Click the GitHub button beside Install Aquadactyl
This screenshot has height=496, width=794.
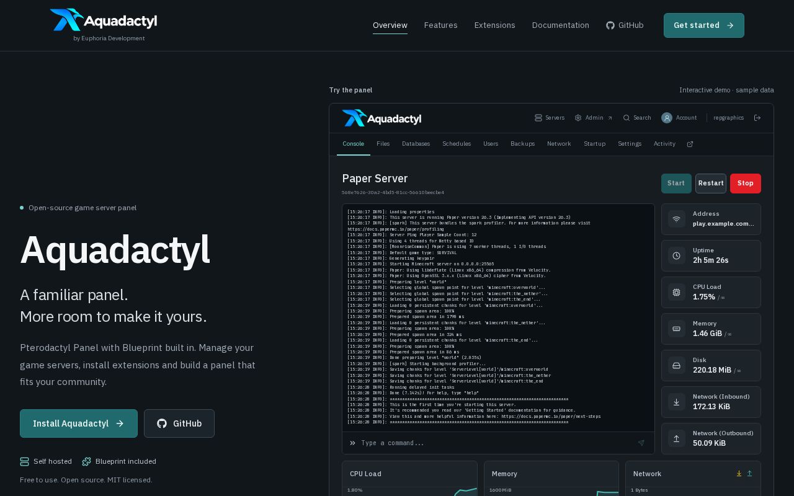[179, 423]
